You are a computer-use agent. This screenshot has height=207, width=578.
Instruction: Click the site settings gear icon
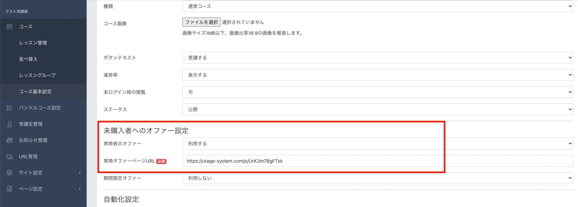9,173
